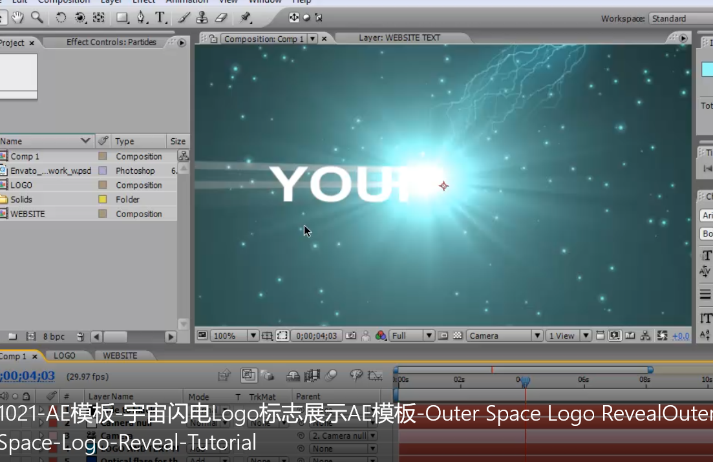Click the yellow label swatch for Solids folder
The height and width of the screenshot is (462, 713).
tap(103, 199)
